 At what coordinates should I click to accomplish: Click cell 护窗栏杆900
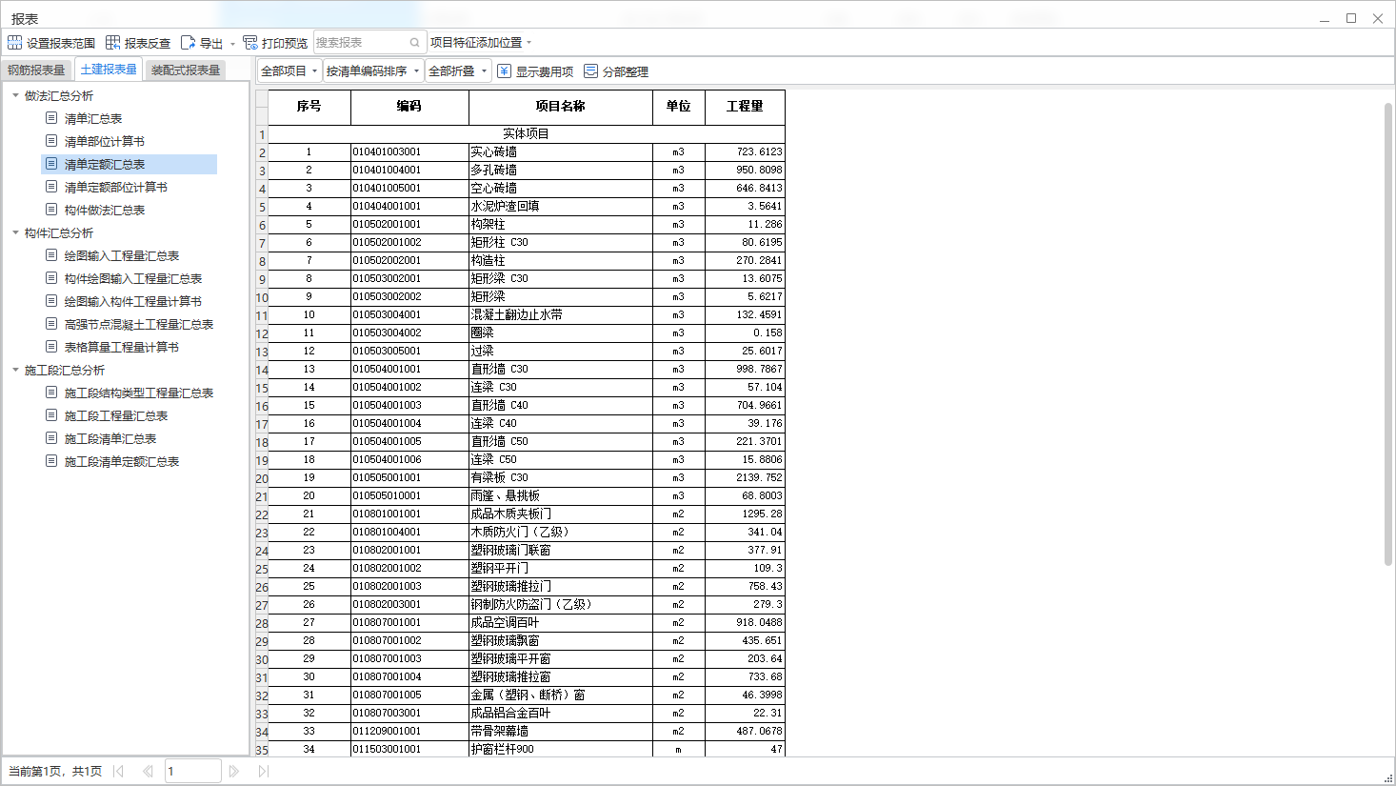pos(561,749)
